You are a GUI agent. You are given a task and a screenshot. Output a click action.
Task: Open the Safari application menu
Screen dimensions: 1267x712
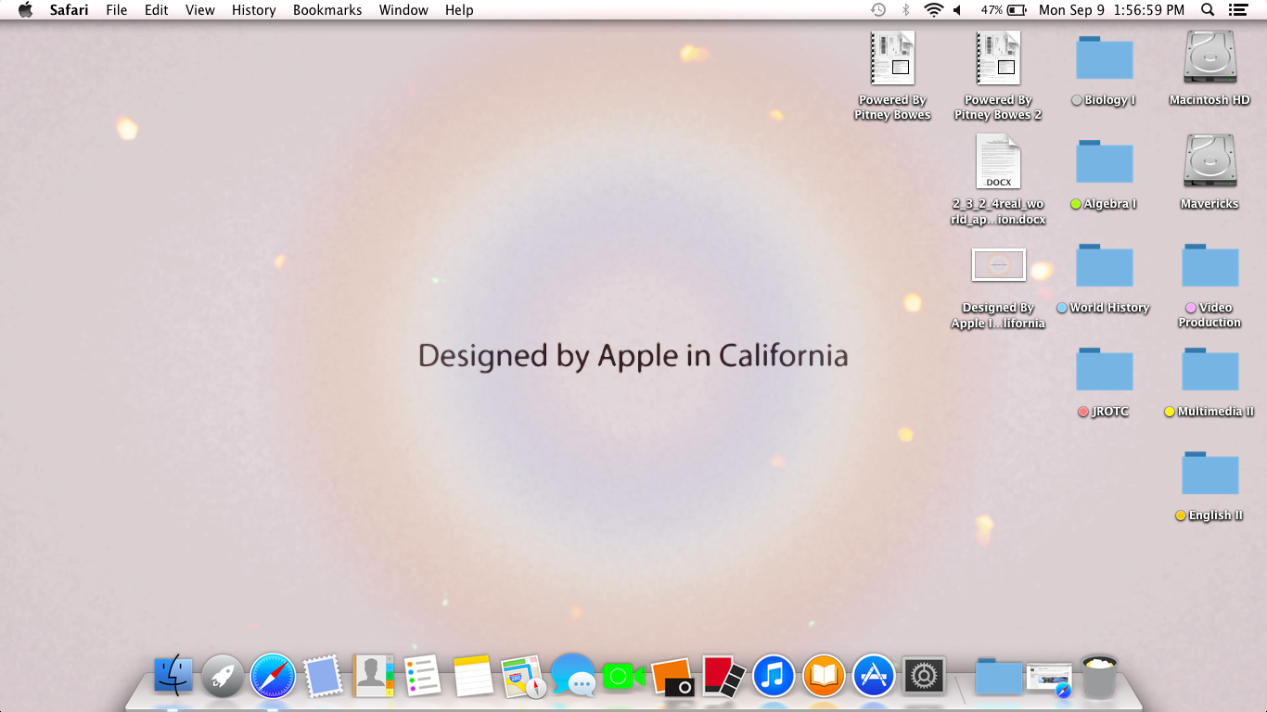coord(69,10)
